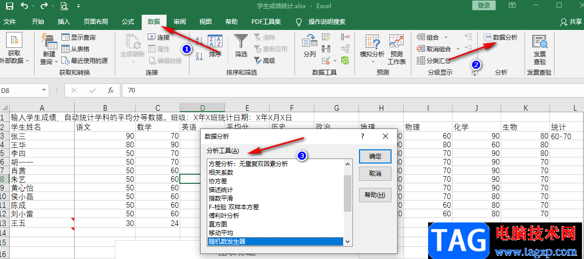
Task: Click the Save icon in quick access toolbar
Action: click(x=9, y=6)
